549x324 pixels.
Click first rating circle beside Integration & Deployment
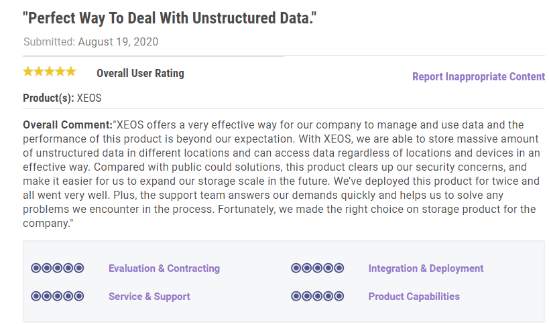(296, 268)
